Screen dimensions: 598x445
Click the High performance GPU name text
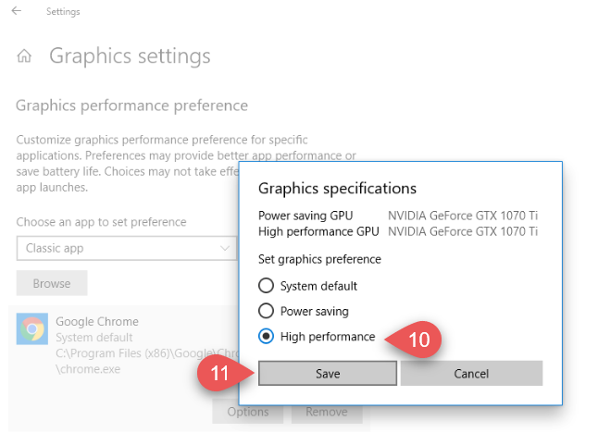463,231
